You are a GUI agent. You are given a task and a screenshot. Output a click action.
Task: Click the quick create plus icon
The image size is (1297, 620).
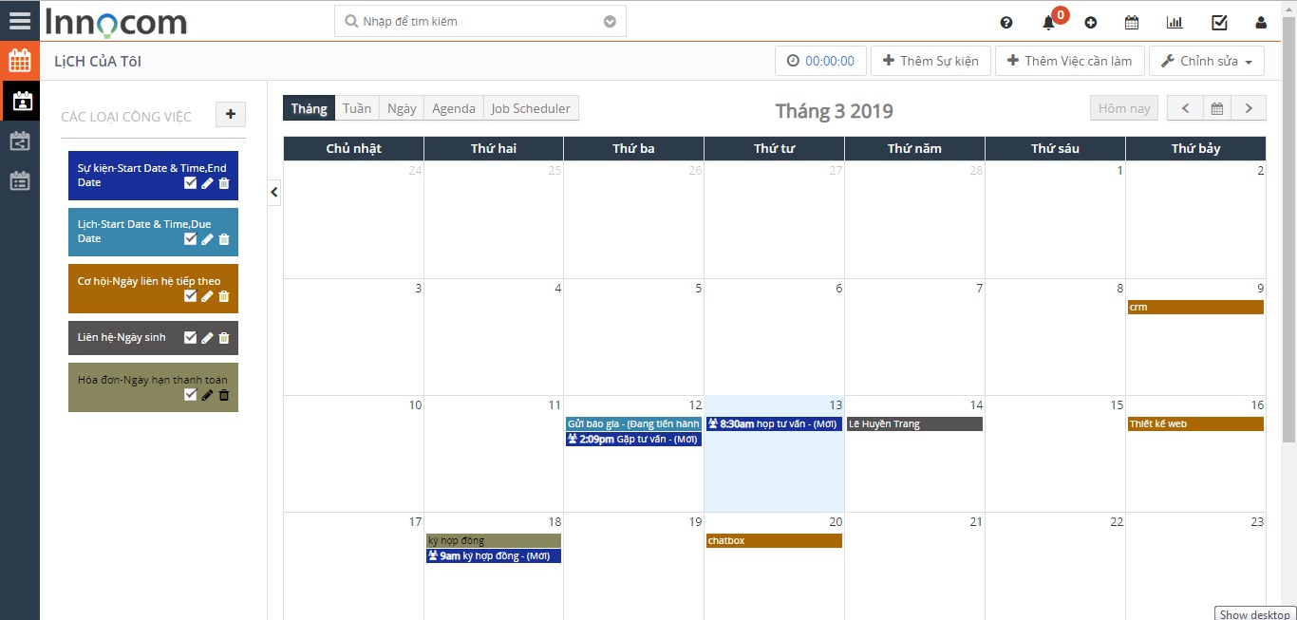click(x=1090, y=23)
